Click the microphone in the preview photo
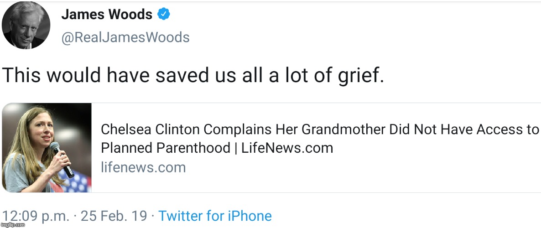 [61, 159]
